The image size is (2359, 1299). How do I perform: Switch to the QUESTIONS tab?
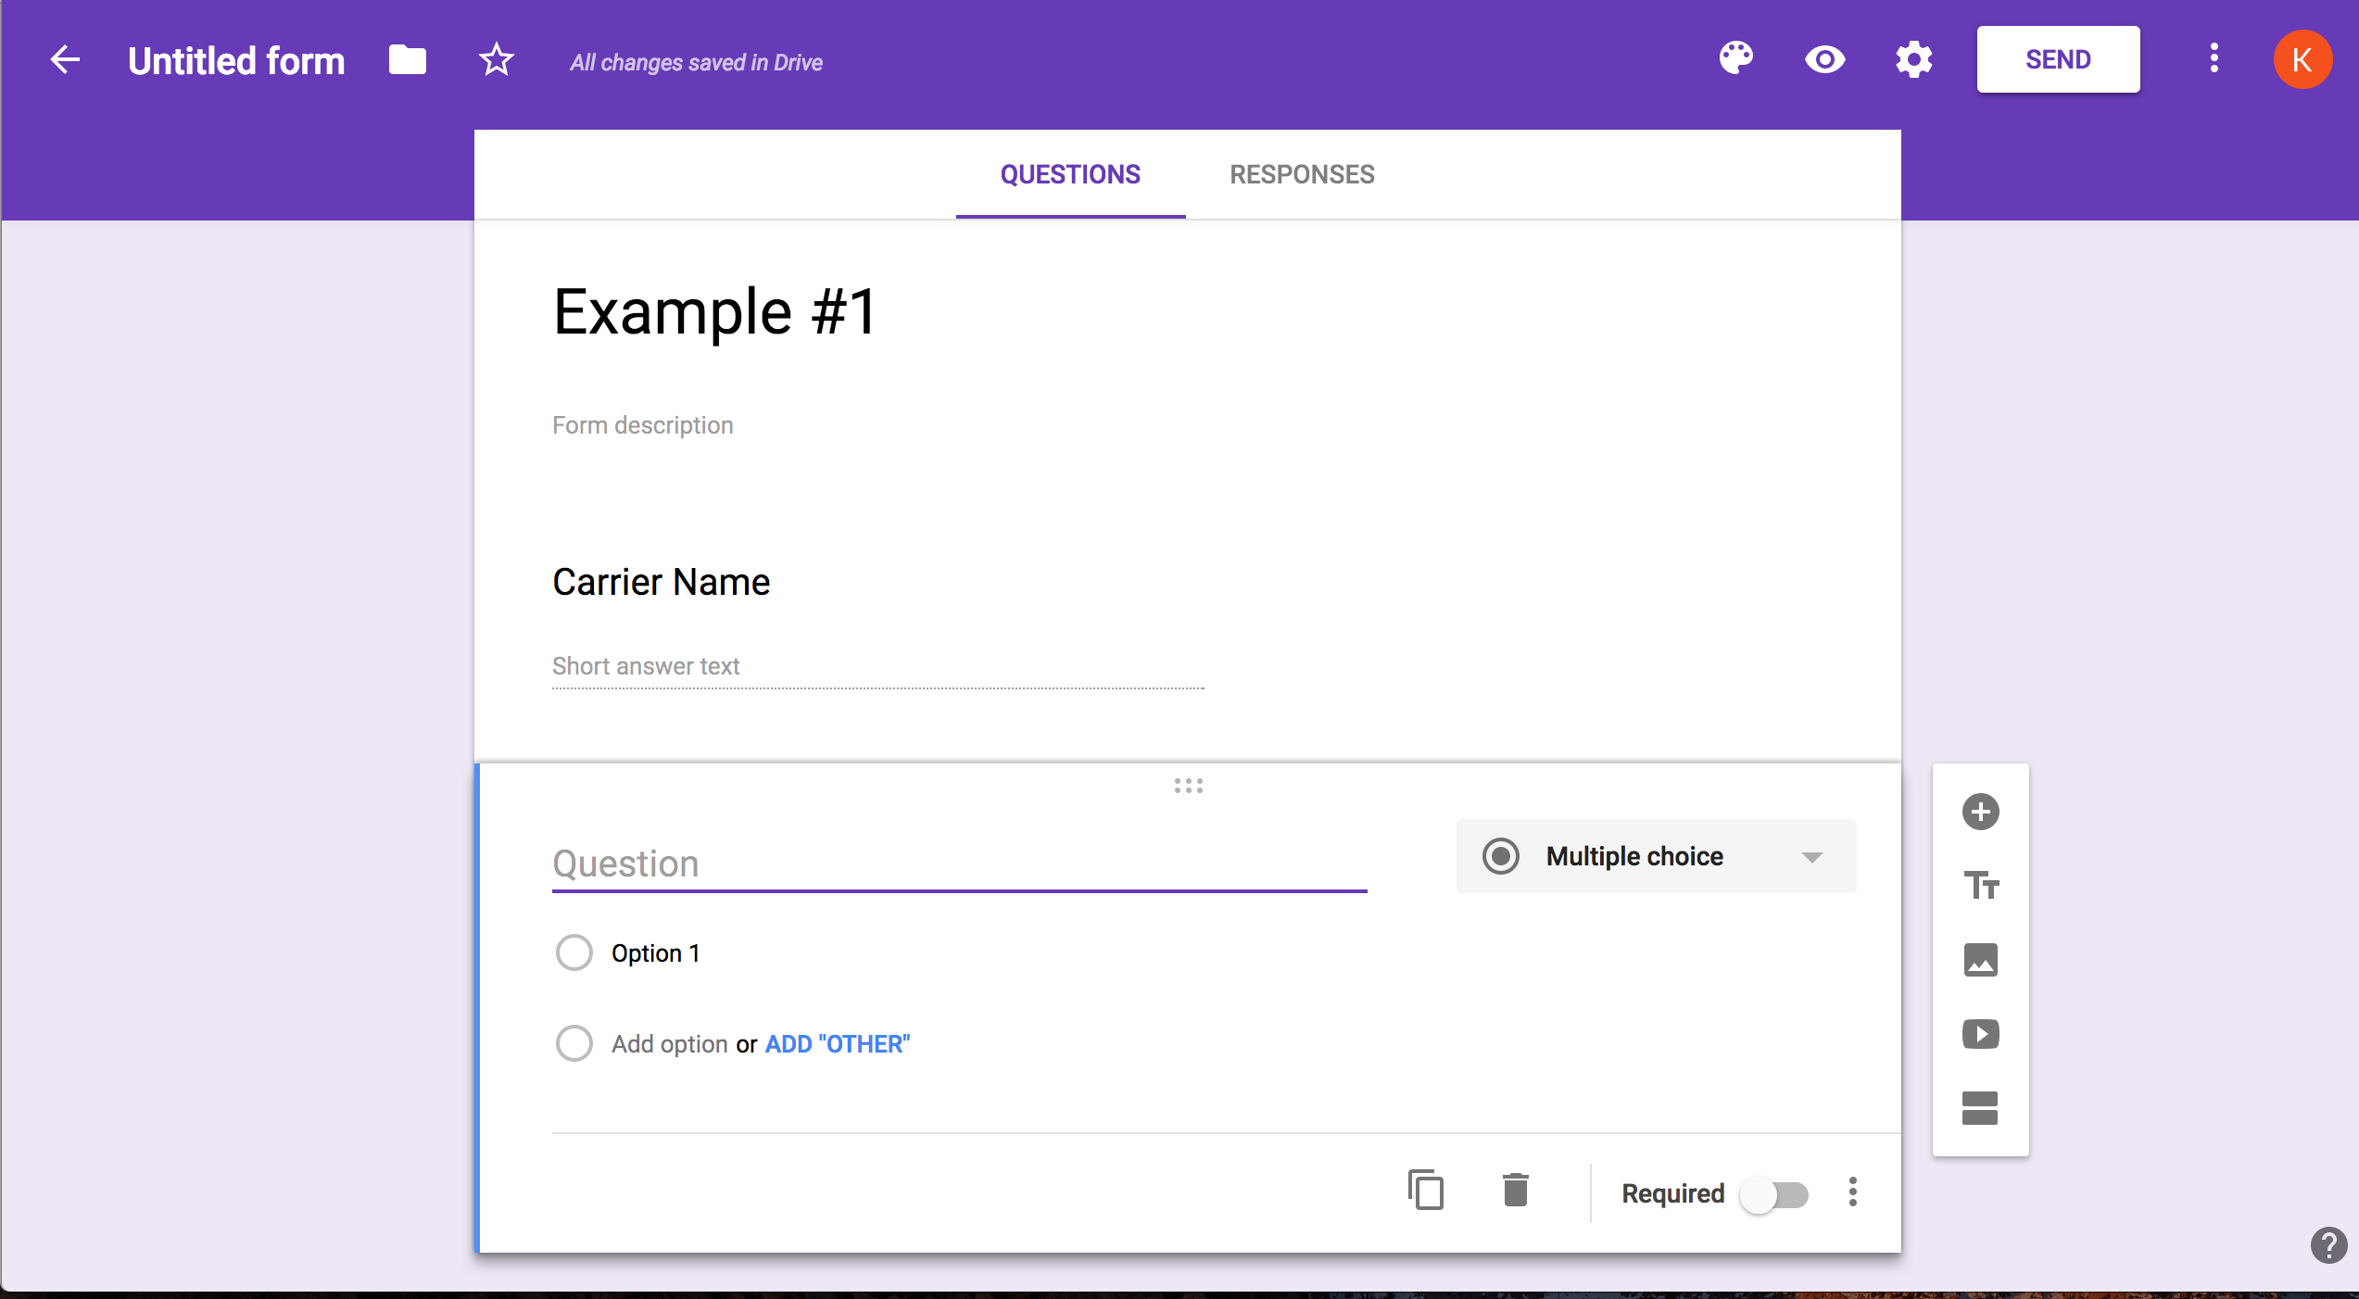[1070, 174]
